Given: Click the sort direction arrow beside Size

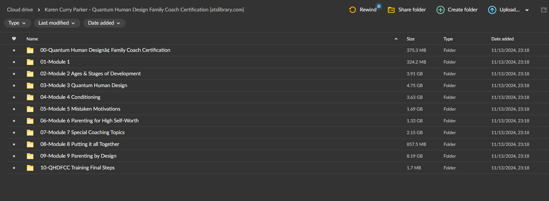Looking at the screenshot, I should (x=396, y=39).
